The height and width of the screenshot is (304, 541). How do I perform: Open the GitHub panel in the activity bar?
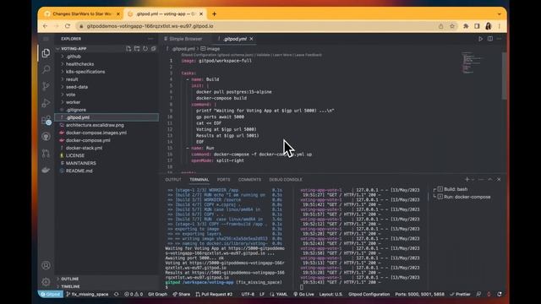(x=46, y=137)
